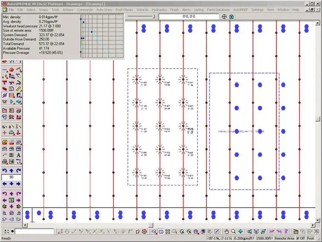Screen dimensions: 322x242
Task: Click the 'Pressure Overage' +18.520 value
Action: [x=51, y=53]
